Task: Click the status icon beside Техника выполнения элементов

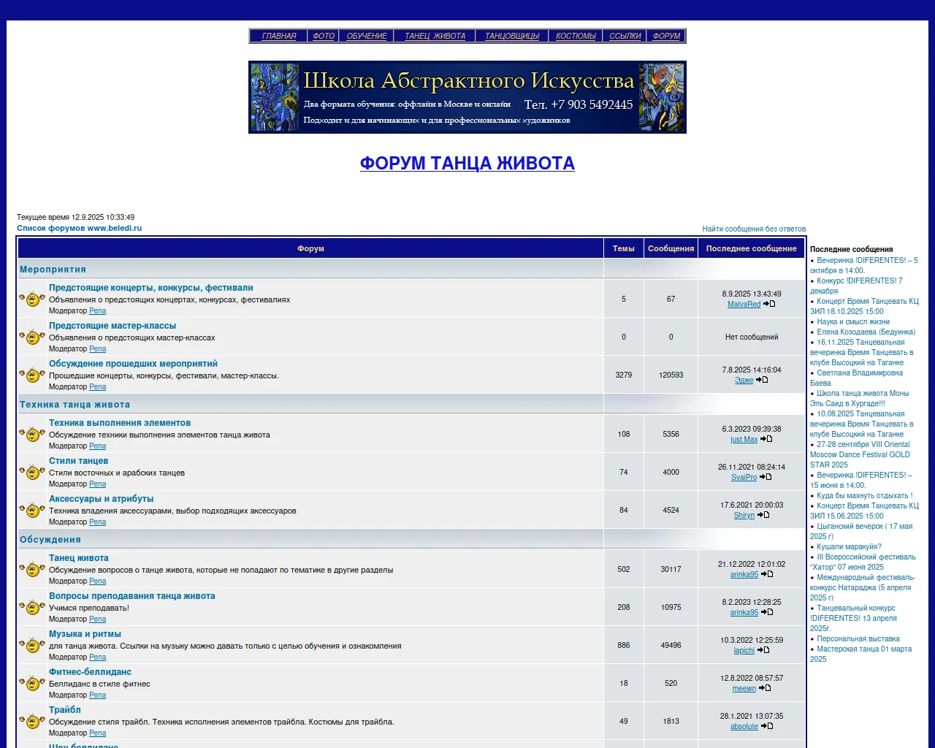Action: click(x=32, y=434)
